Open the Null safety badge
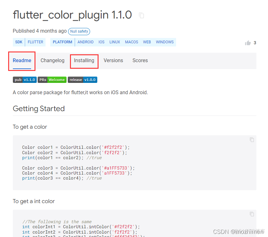The width and height of the screenshot is (268, 237). coord(79,31)
